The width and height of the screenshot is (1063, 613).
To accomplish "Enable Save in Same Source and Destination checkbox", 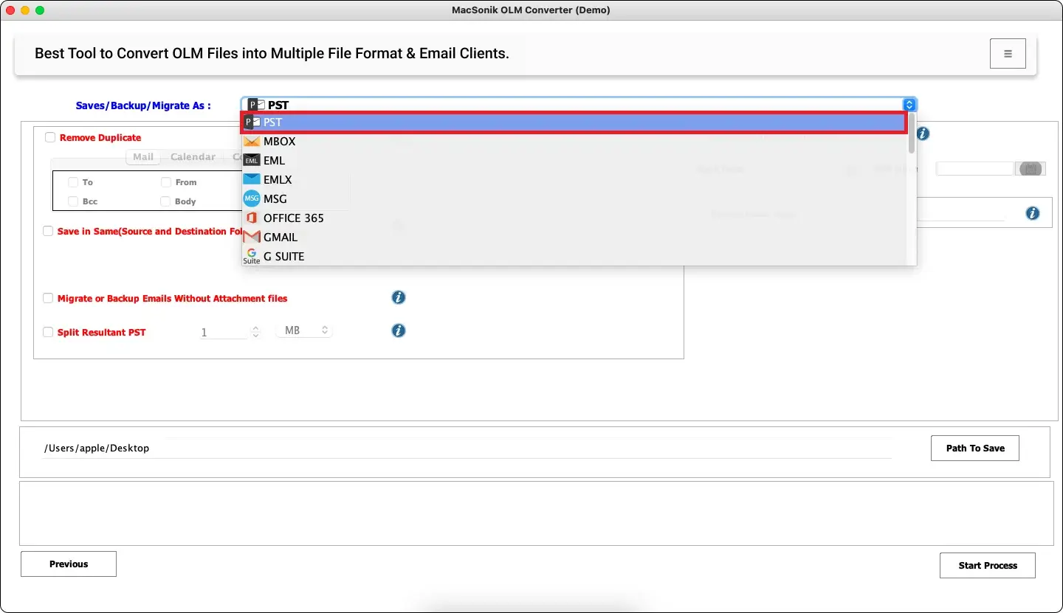I will pos(48,231).
